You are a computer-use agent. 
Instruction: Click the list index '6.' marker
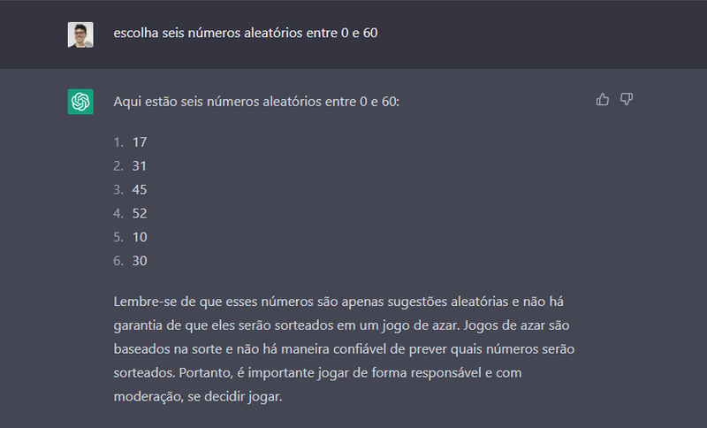point(118,261)
